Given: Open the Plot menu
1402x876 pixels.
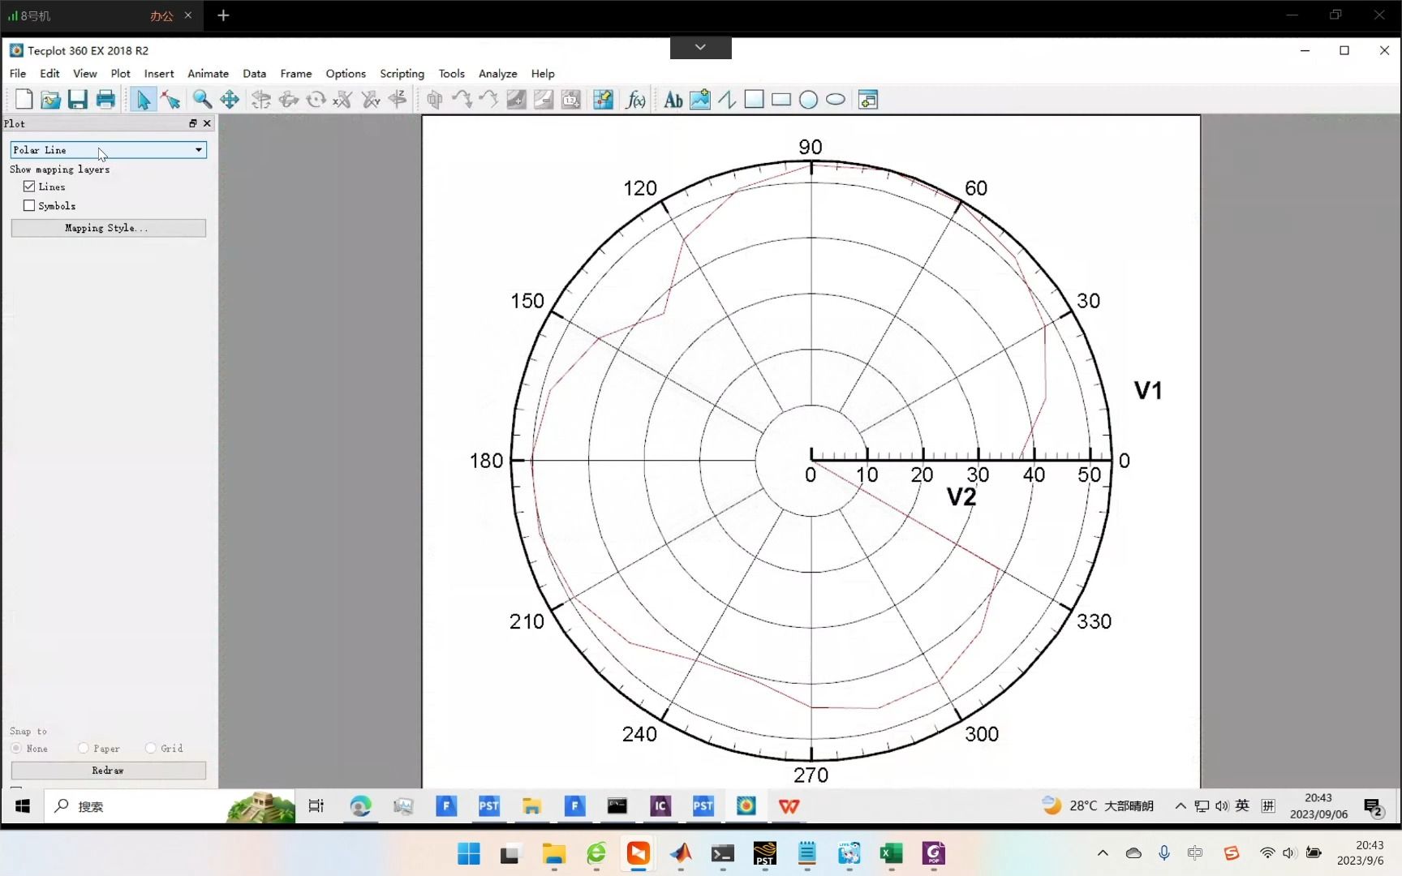Looking at the screenshot, I should pos(120,73).
